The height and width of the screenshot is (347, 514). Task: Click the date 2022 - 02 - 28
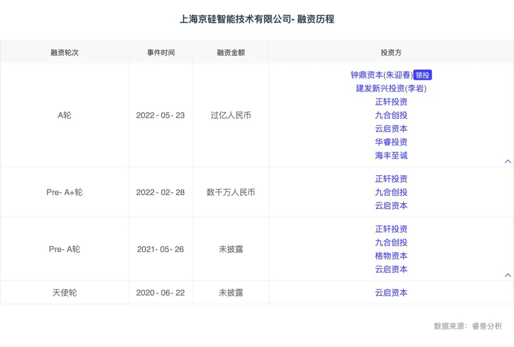tap(161, 192)
